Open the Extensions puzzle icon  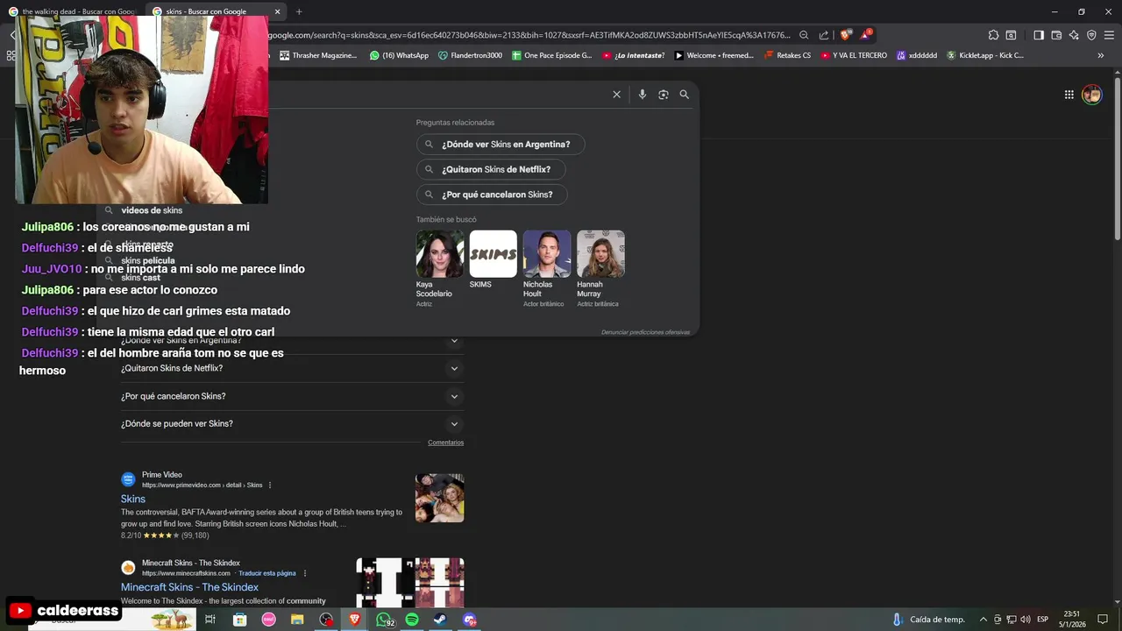point(993,35)
